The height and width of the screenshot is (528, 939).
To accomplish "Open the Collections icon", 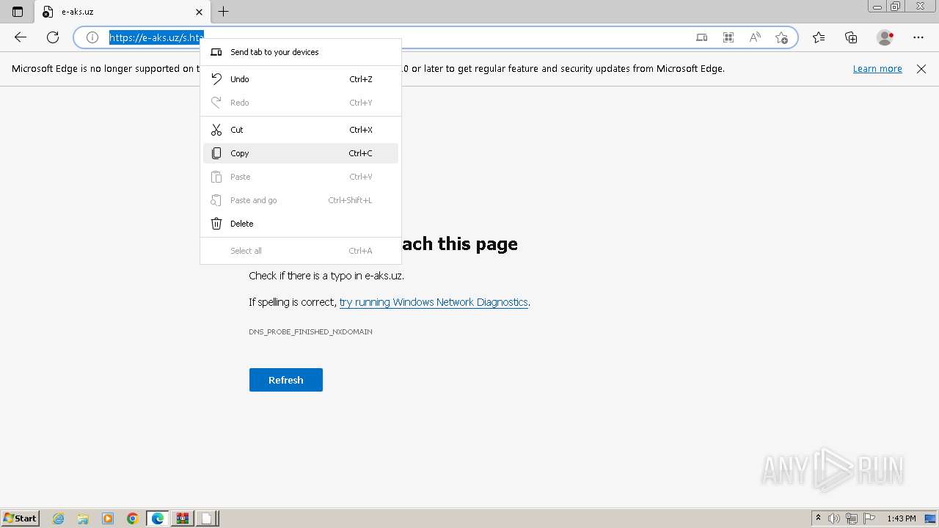I will click(x=851, y=37).
